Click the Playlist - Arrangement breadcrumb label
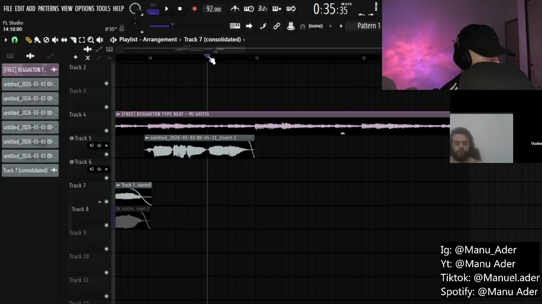Image resolution: width=542 pixels, height=304 pixels. tap(148, 40)
